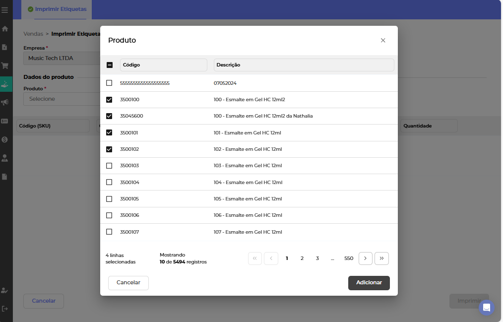This screenshot has width=503, height=322.
Task: Open the Empresa Music Tech LTDA dropdown
Action: [x=62, y=58]
